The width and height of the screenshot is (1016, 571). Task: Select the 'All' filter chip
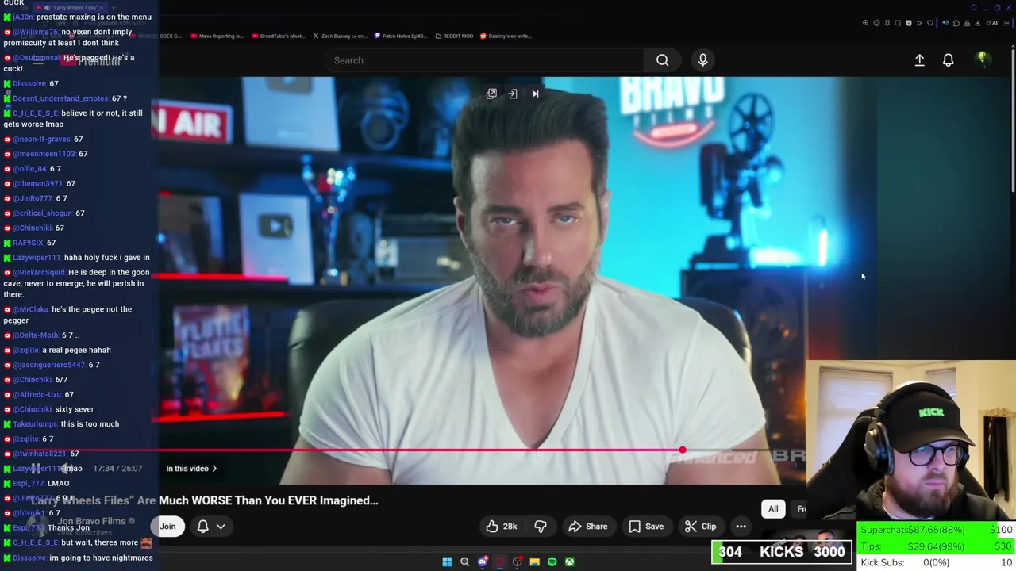tap(773, 509)
